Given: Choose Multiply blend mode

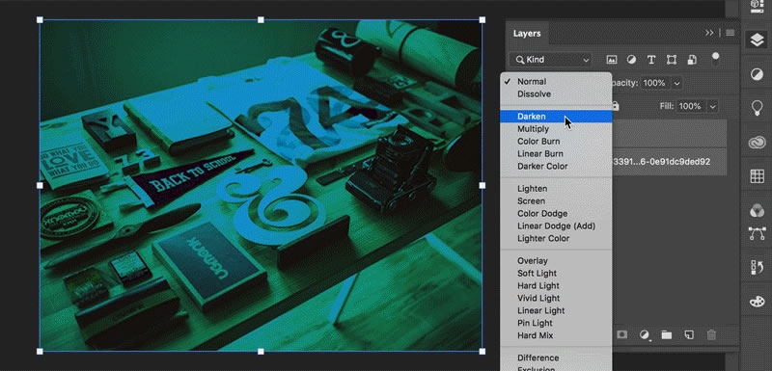Looking at the screenshot, I should point(533,129).
